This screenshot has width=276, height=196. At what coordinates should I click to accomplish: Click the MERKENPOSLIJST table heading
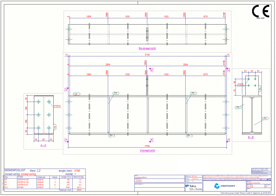(x=16, y=171)
